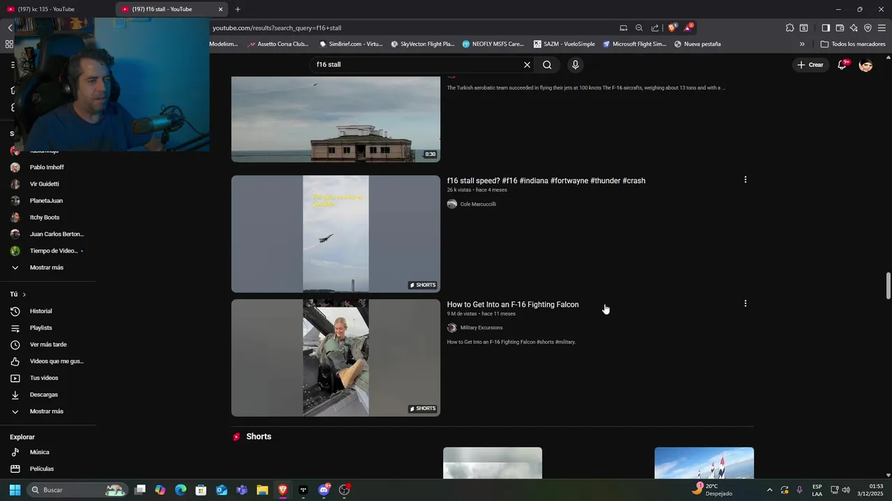Open the SimBrief.com bookmark
Image resolution: width=892 pixels, height=501 pixels.
coord(351,44)
